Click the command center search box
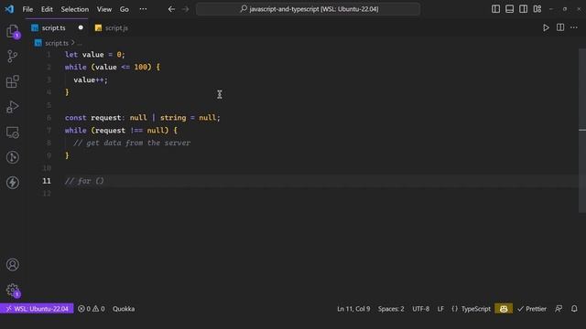 (x=308, y=9)
